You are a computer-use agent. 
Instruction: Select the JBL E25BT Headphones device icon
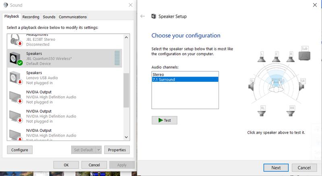click(16, 40)
